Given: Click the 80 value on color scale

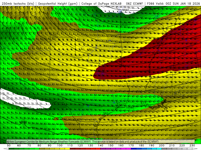Looking at the screenshot, I should pos(39,145).
